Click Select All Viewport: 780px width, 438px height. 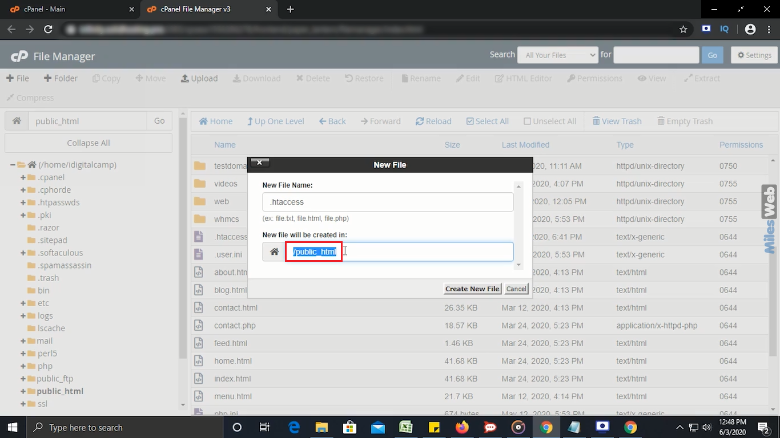coord(488,121)
